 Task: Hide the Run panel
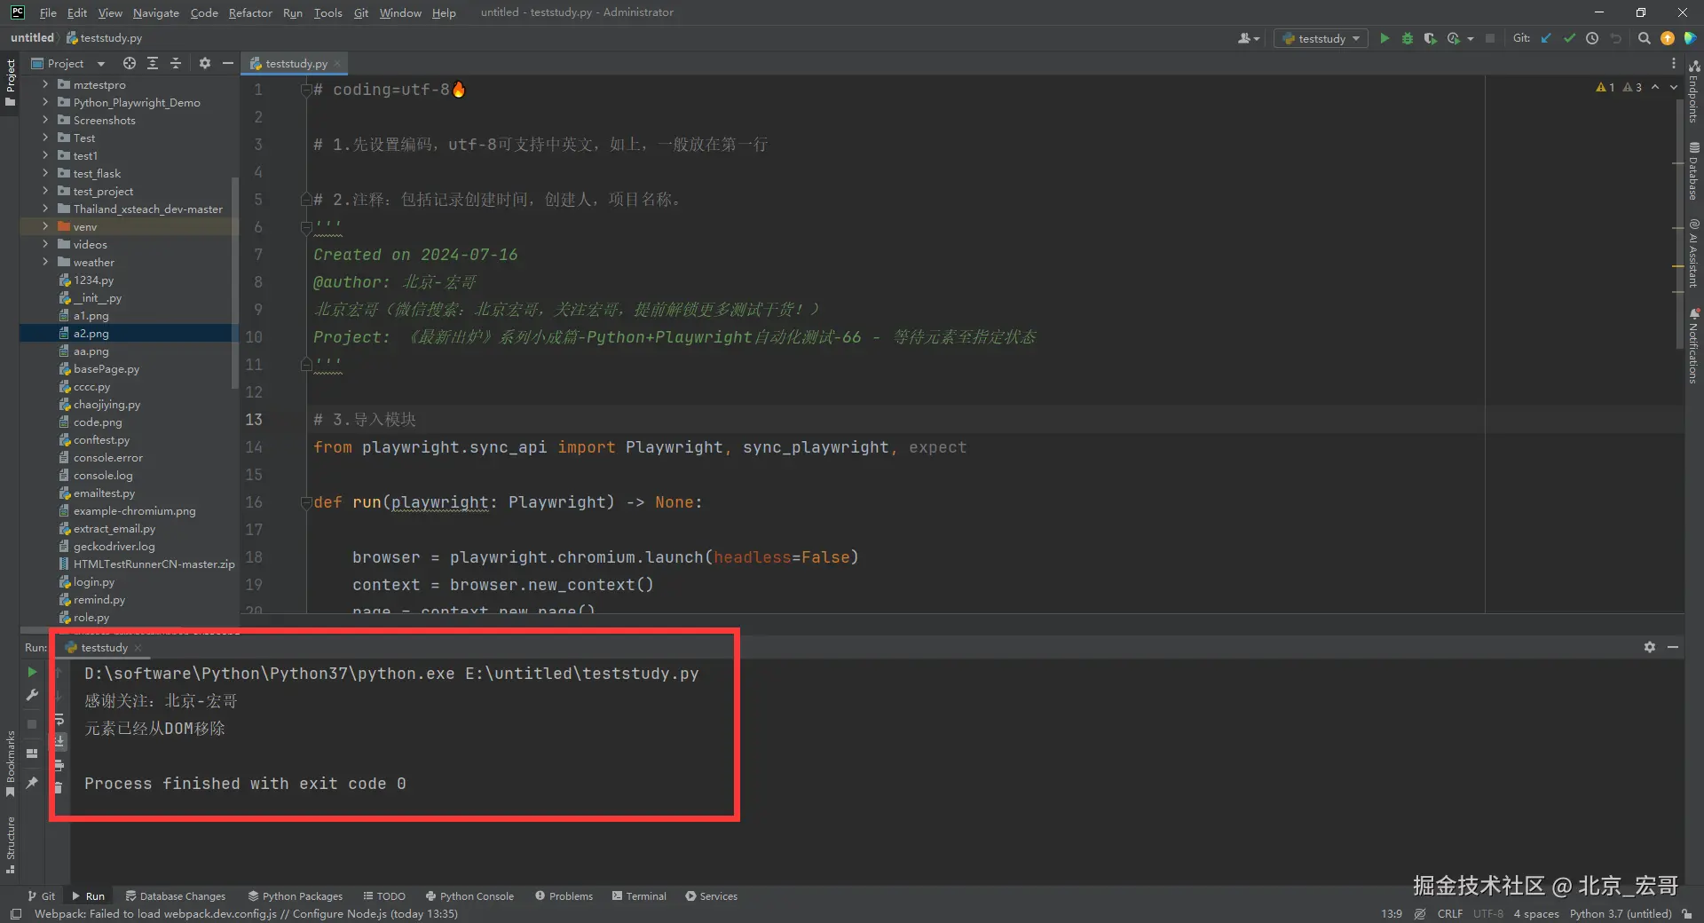[x=1673, y=647]
